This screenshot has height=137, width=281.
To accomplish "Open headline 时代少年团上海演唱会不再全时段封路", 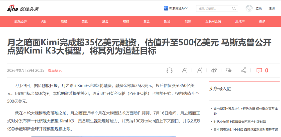I will pos(240,122).
